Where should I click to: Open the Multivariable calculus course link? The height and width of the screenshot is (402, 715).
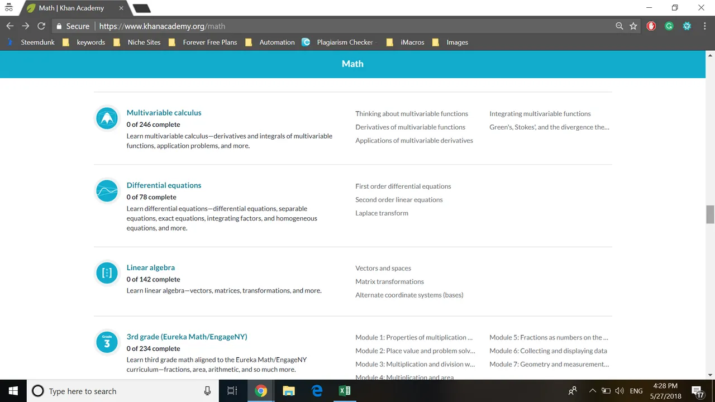164,113
